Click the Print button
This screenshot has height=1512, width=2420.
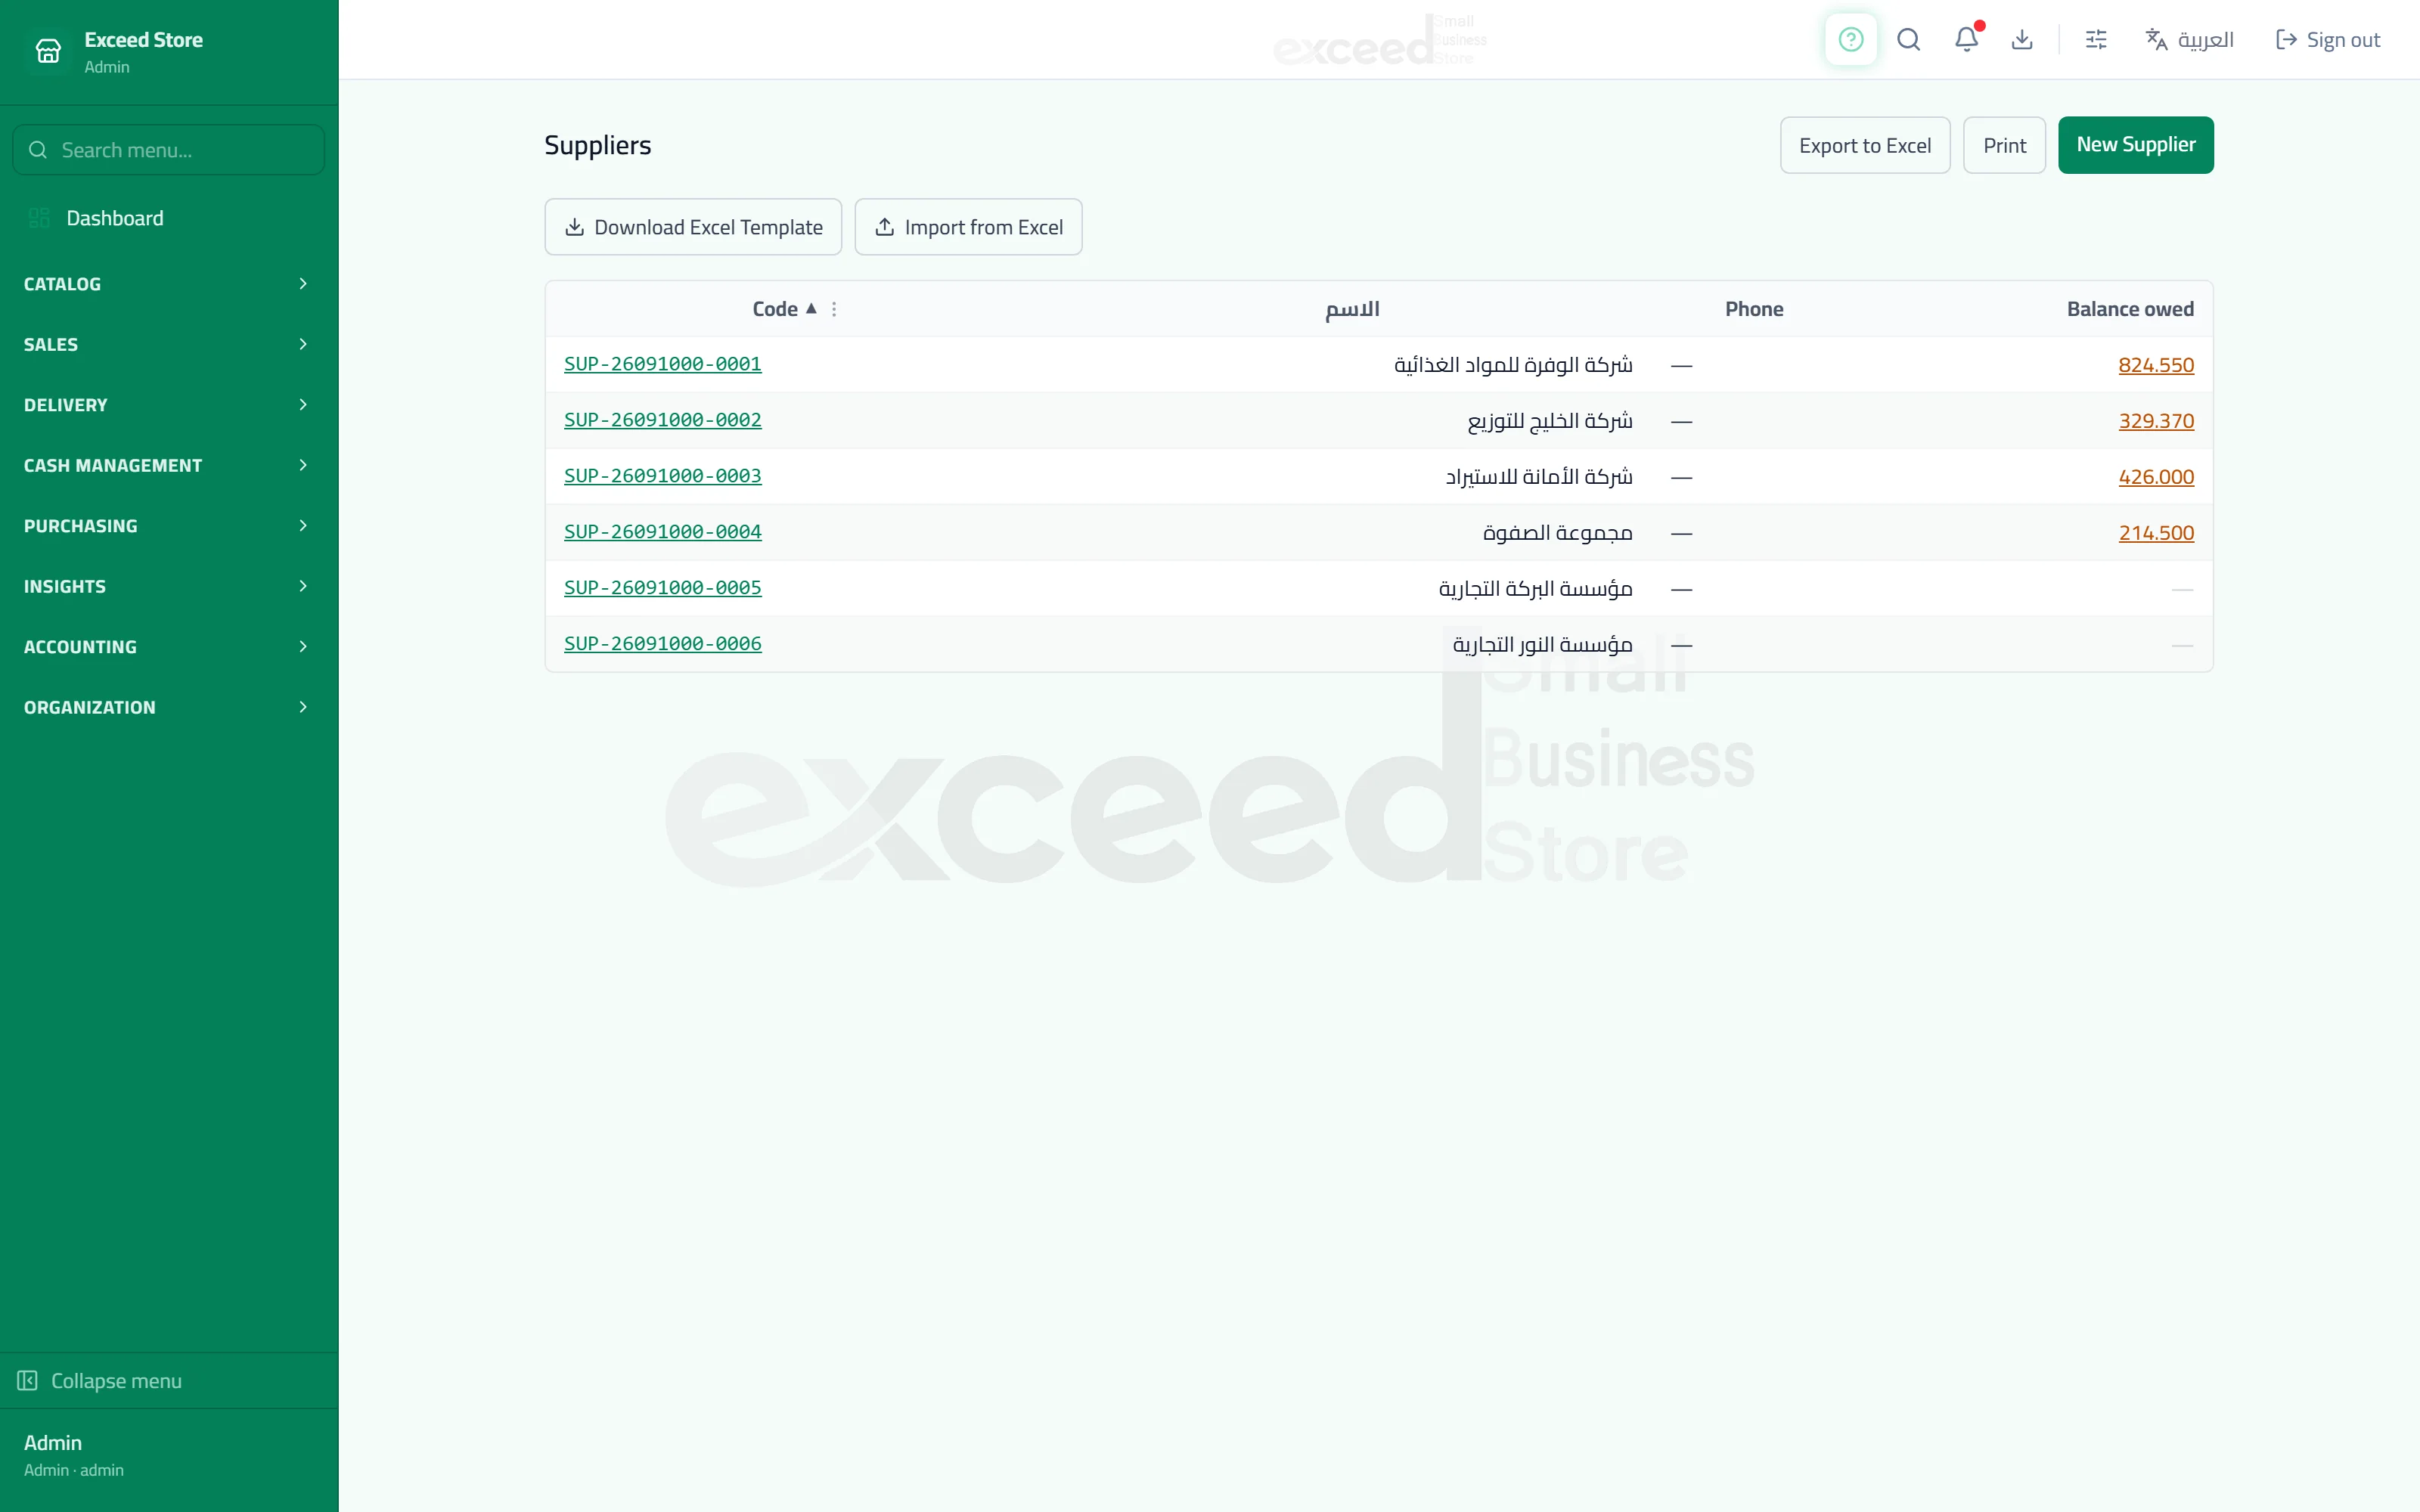point(2004,145)
